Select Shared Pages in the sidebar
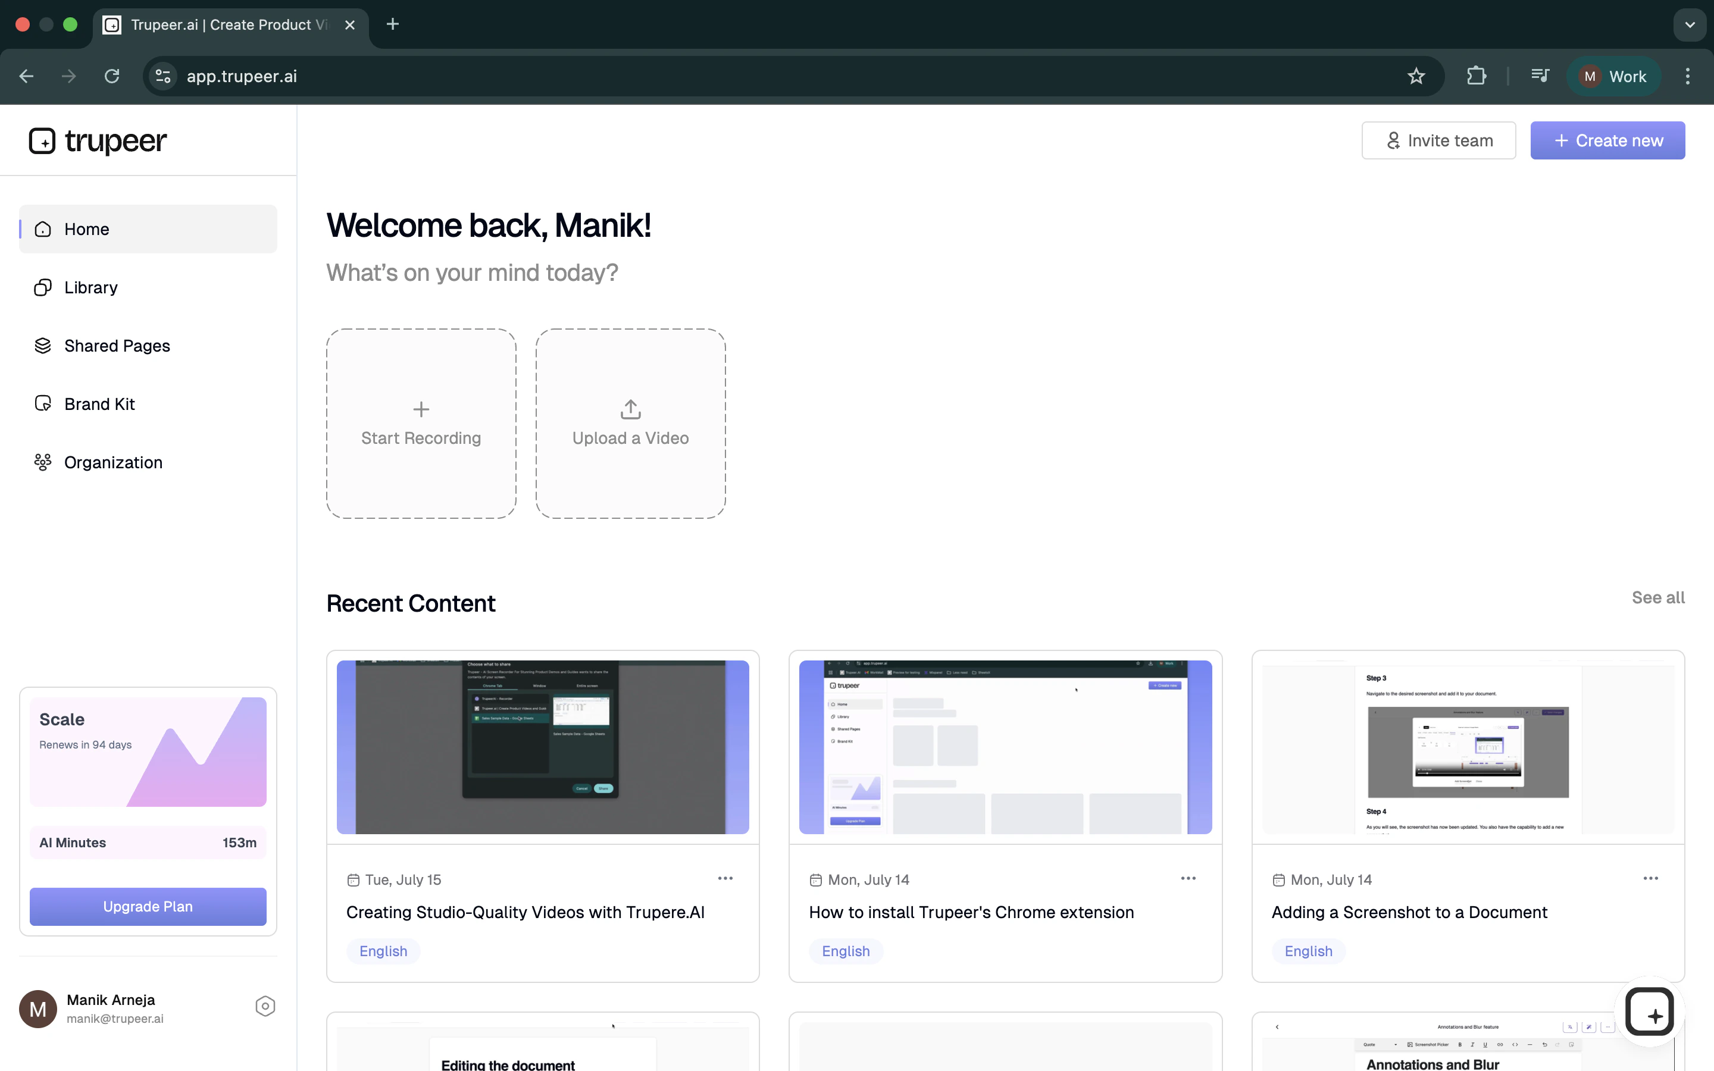 tap(117, 346)
